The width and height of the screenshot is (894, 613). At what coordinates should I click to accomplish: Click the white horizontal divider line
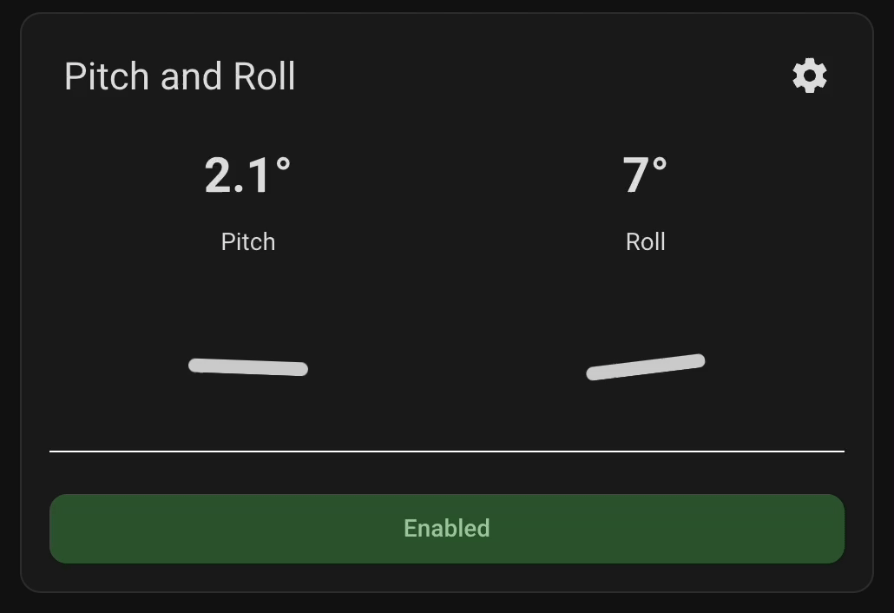[446, 452]
